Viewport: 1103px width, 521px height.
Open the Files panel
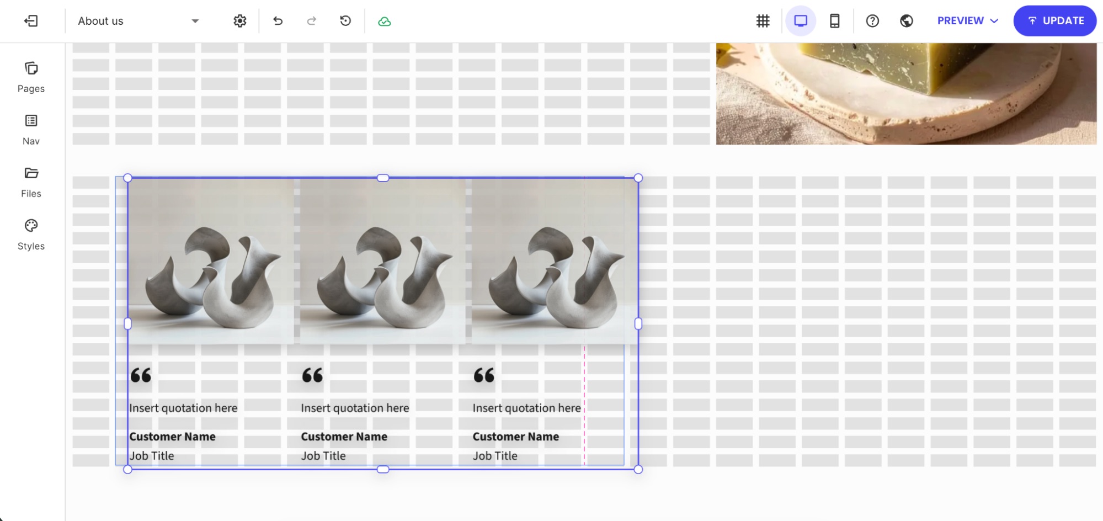click(31, 182)
